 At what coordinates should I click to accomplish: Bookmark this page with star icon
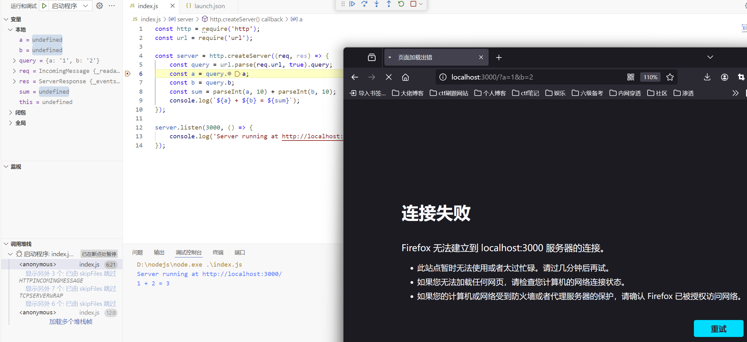click(x=670, y=77)
